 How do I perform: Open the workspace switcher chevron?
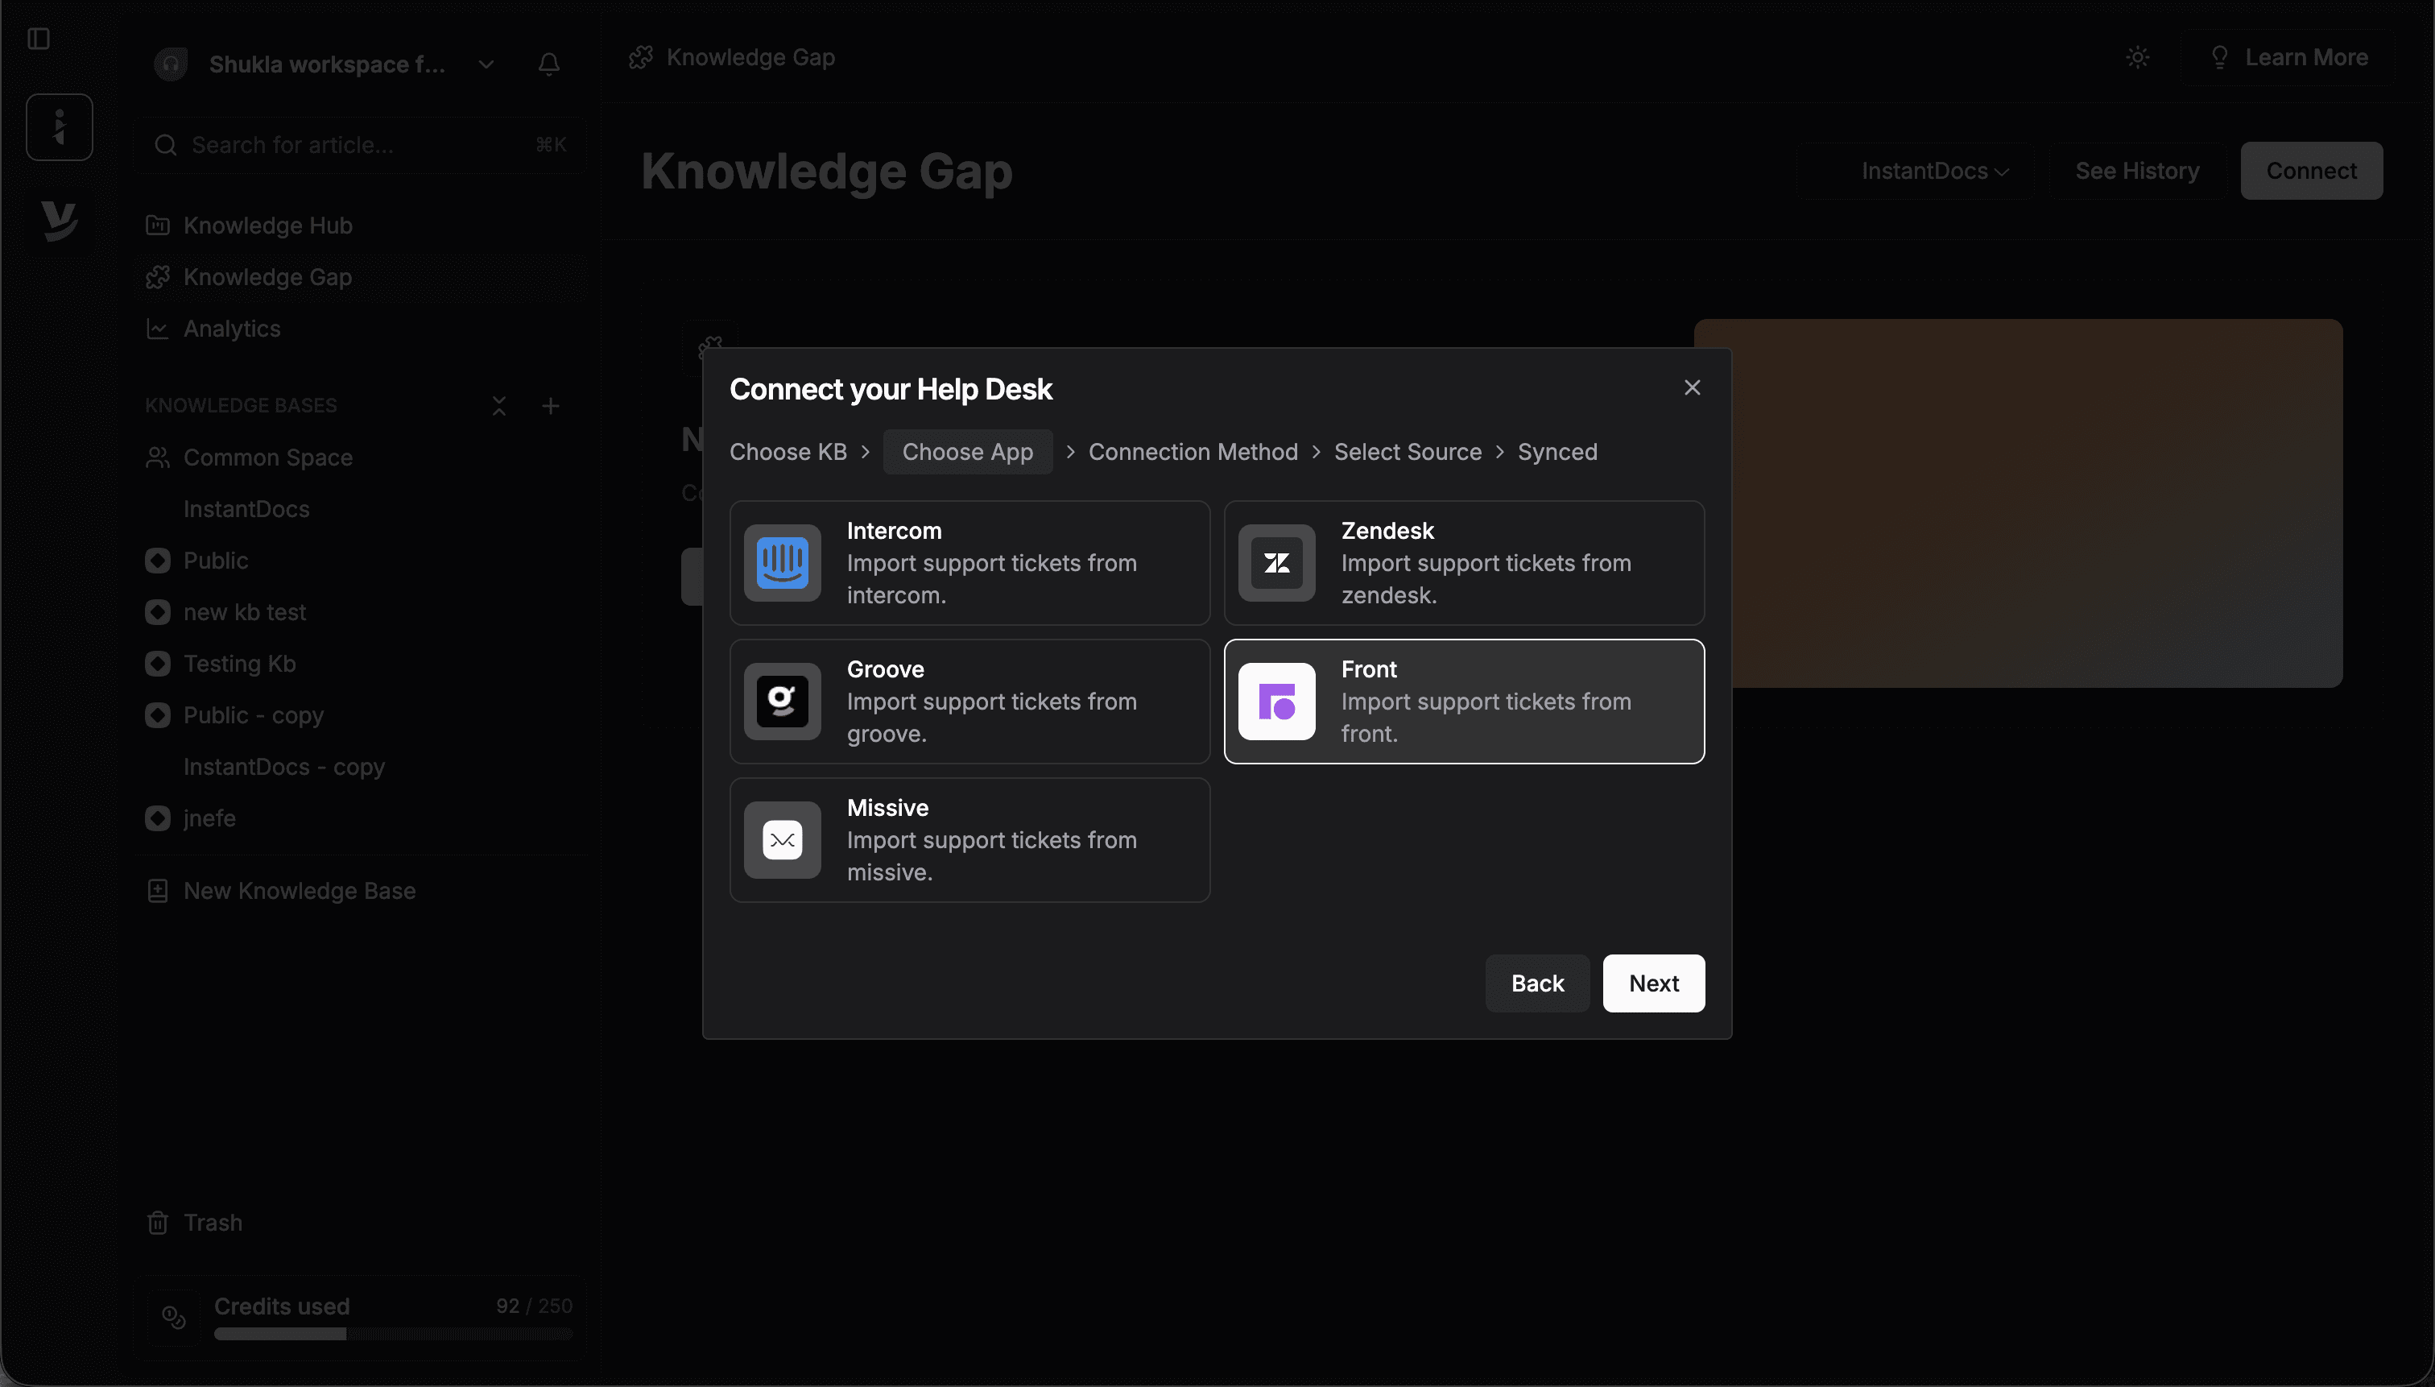[486, 64]
